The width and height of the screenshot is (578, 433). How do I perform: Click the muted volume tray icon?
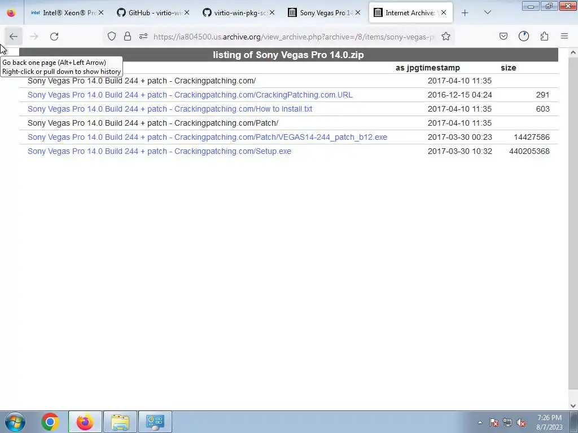coord(521,422)
